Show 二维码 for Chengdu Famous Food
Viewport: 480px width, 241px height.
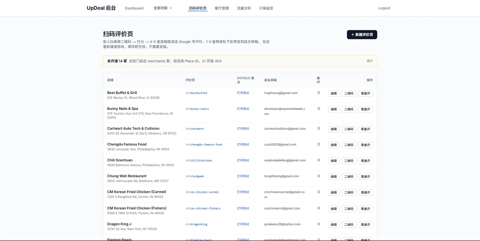[349, 145]
